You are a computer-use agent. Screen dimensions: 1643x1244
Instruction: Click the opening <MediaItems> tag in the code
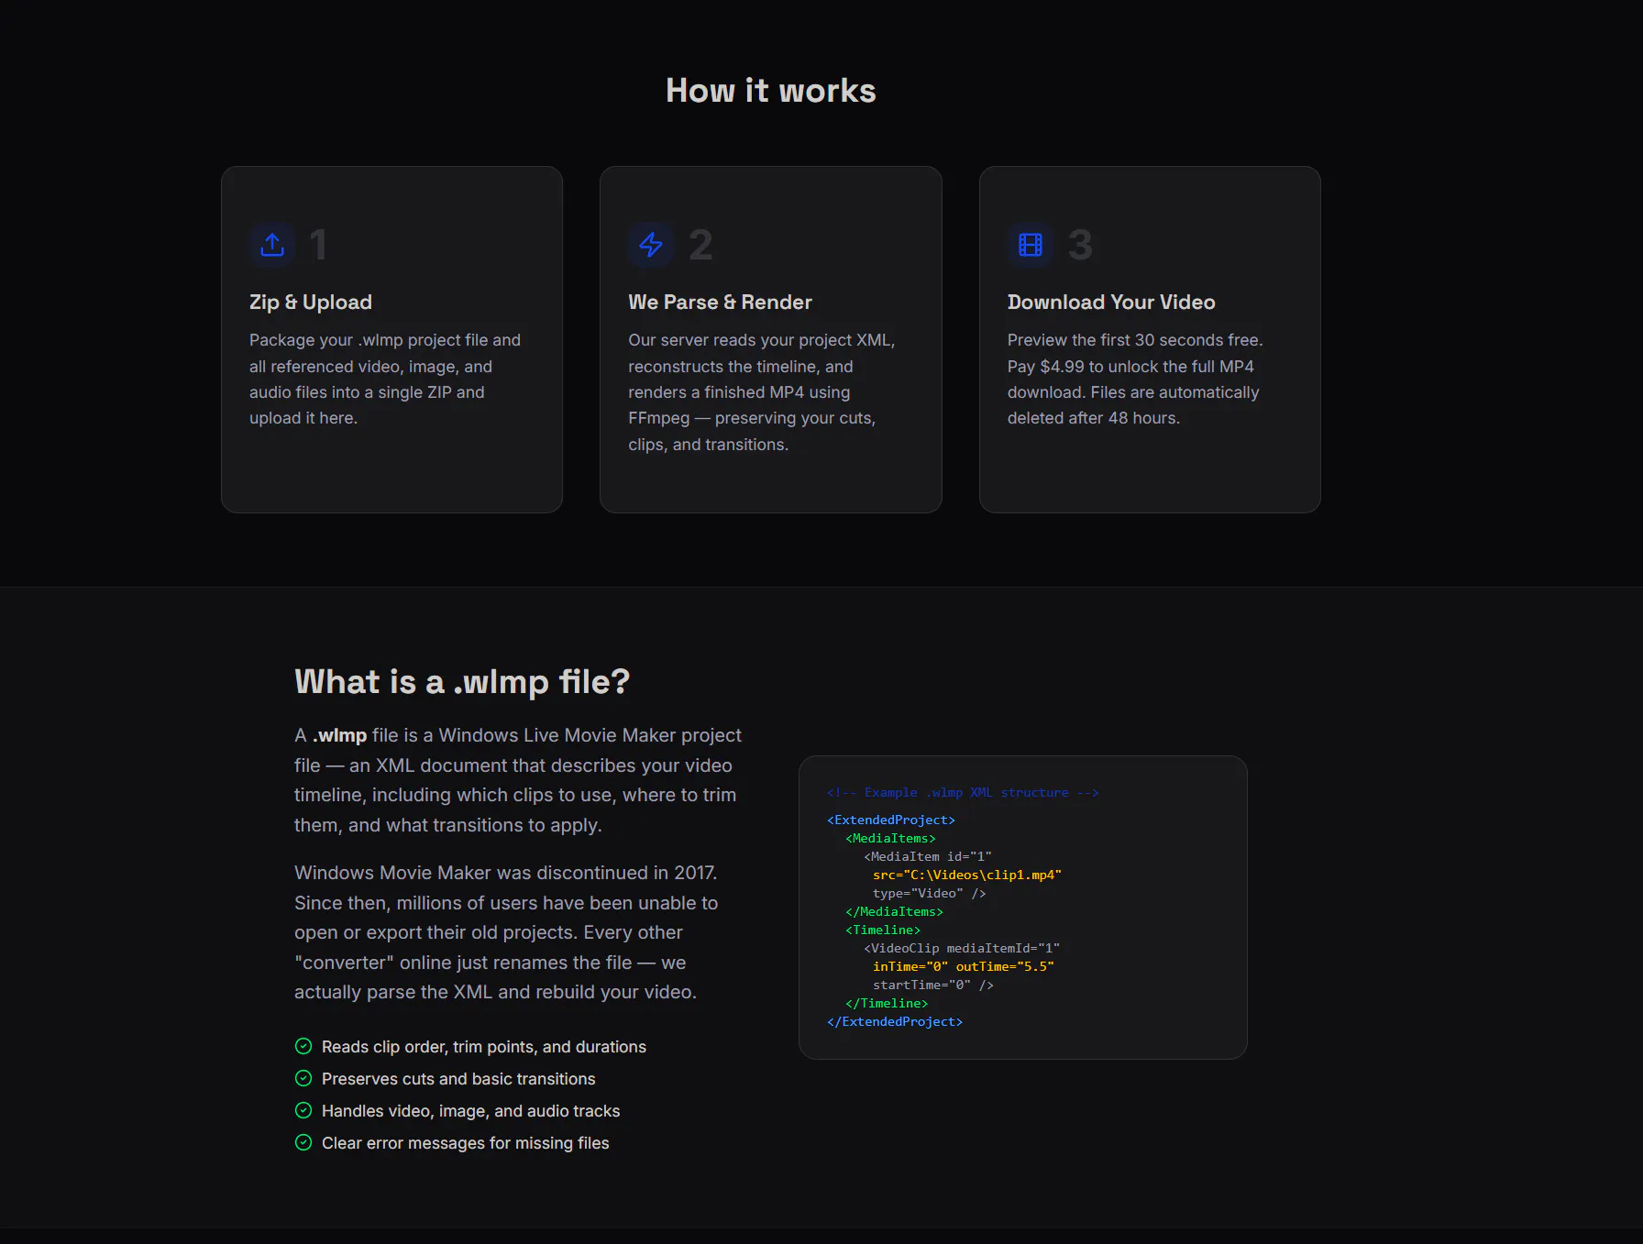click(891, 839)
